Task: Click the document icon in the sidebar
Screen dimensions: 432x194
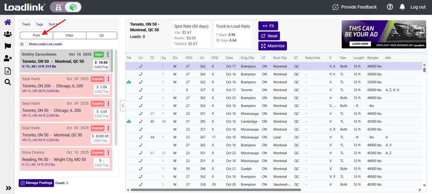Action: 8,70
